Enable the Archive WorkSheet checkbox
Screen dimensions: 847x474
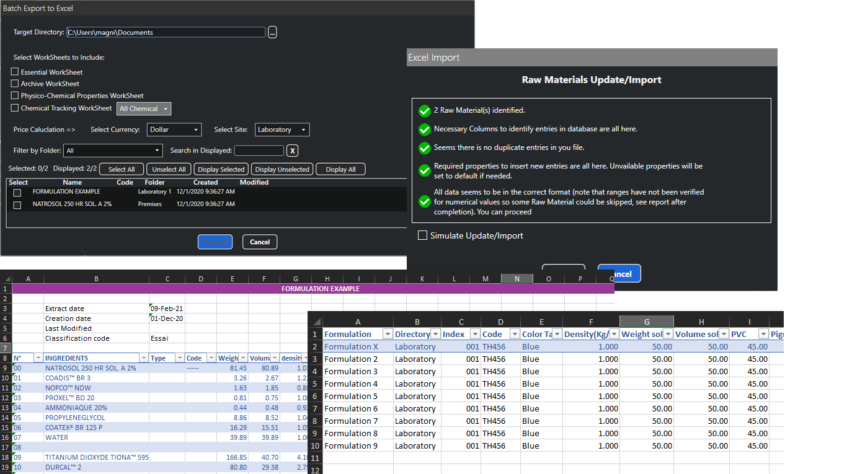pos(15,84)
